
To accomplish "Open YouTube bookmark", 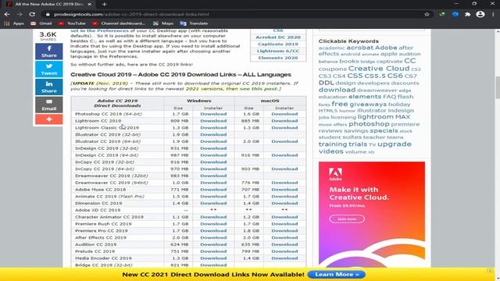I will point(72,23).
